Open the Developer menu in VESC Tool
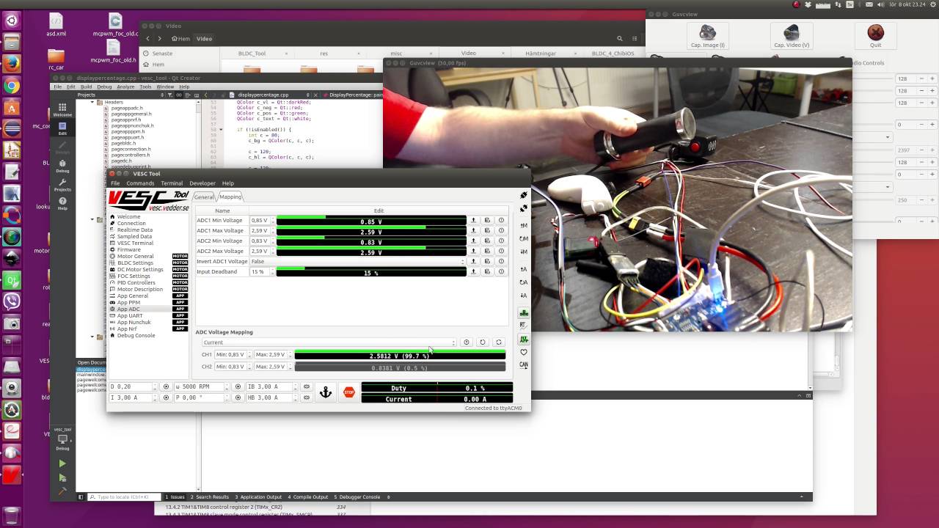Screen dimensions: 939x528 point(202,183)
